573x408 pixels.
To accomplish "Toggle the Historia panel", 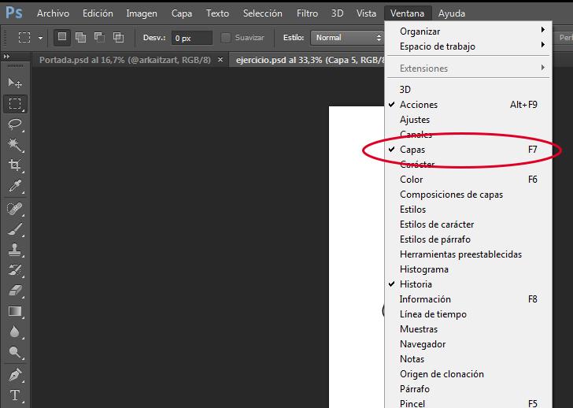I will 468,284.
